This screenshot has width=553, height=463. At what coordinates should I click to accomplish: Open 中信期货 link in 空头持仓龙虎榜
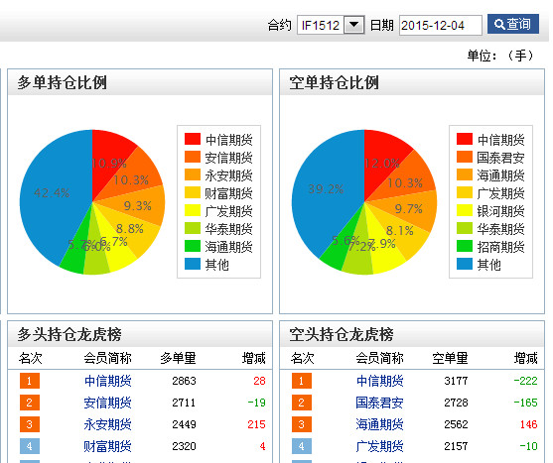click(x=380, y=381)
